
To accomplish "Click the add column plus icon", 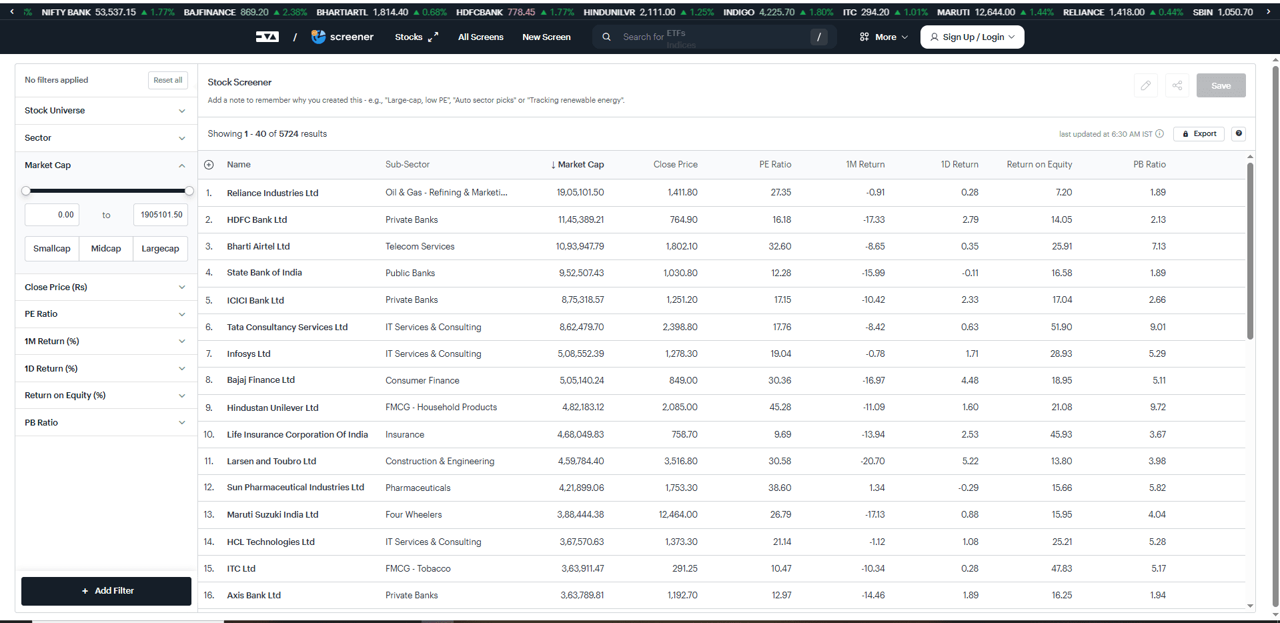I will pos(209,165).
